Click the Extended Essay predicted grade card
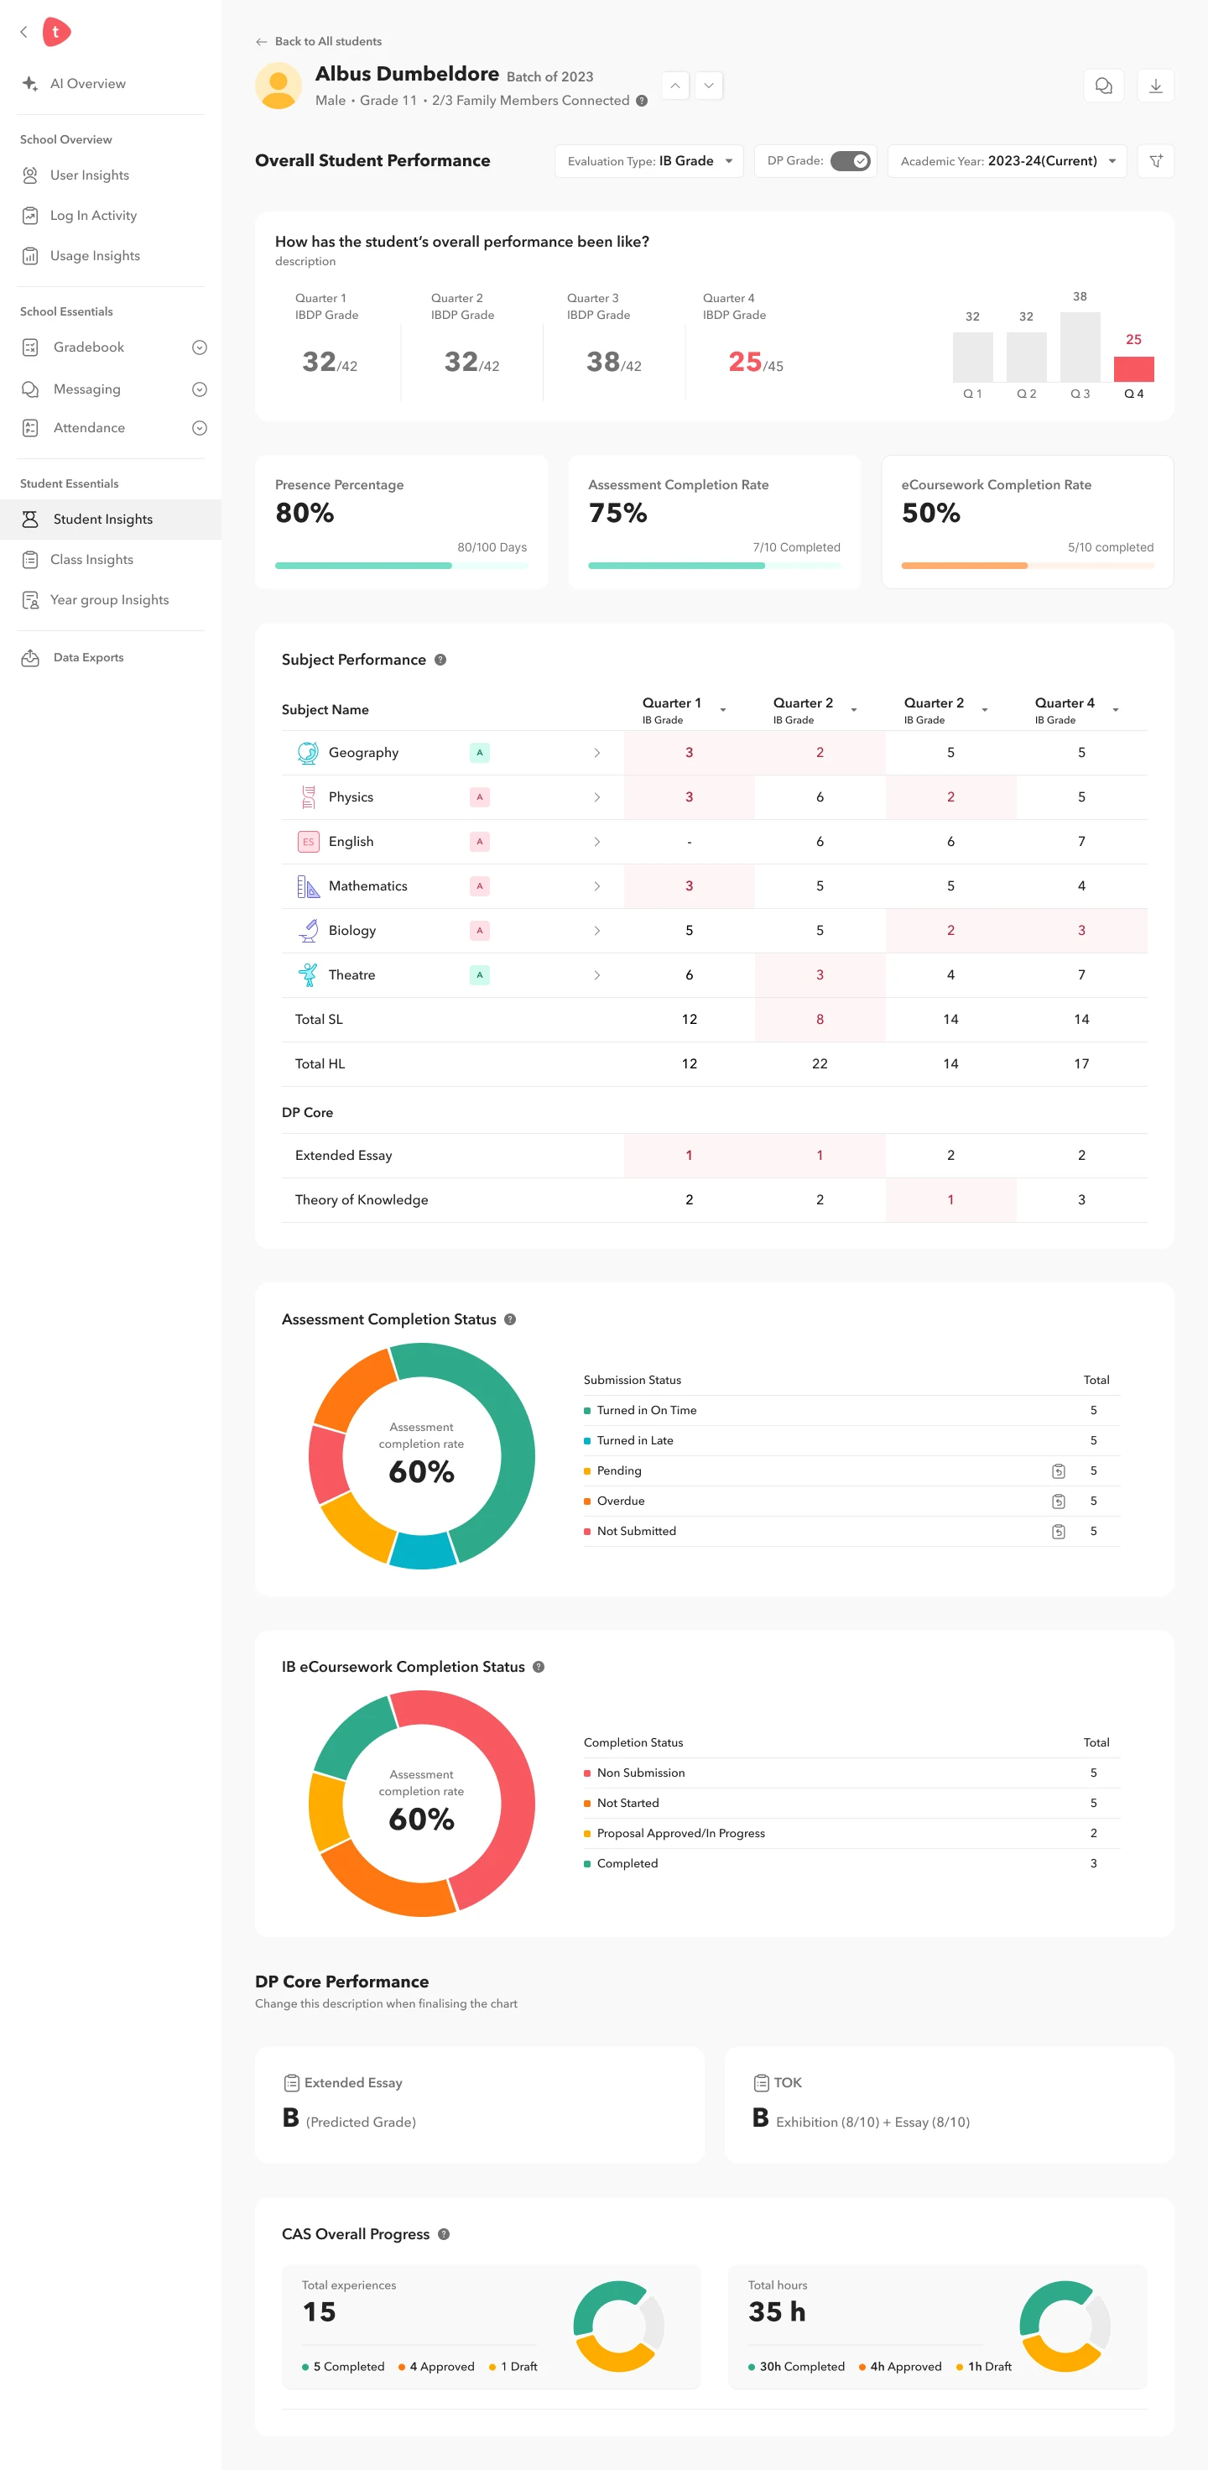This screenshot has width=1208, height=2470. [x=479, y=2105]
